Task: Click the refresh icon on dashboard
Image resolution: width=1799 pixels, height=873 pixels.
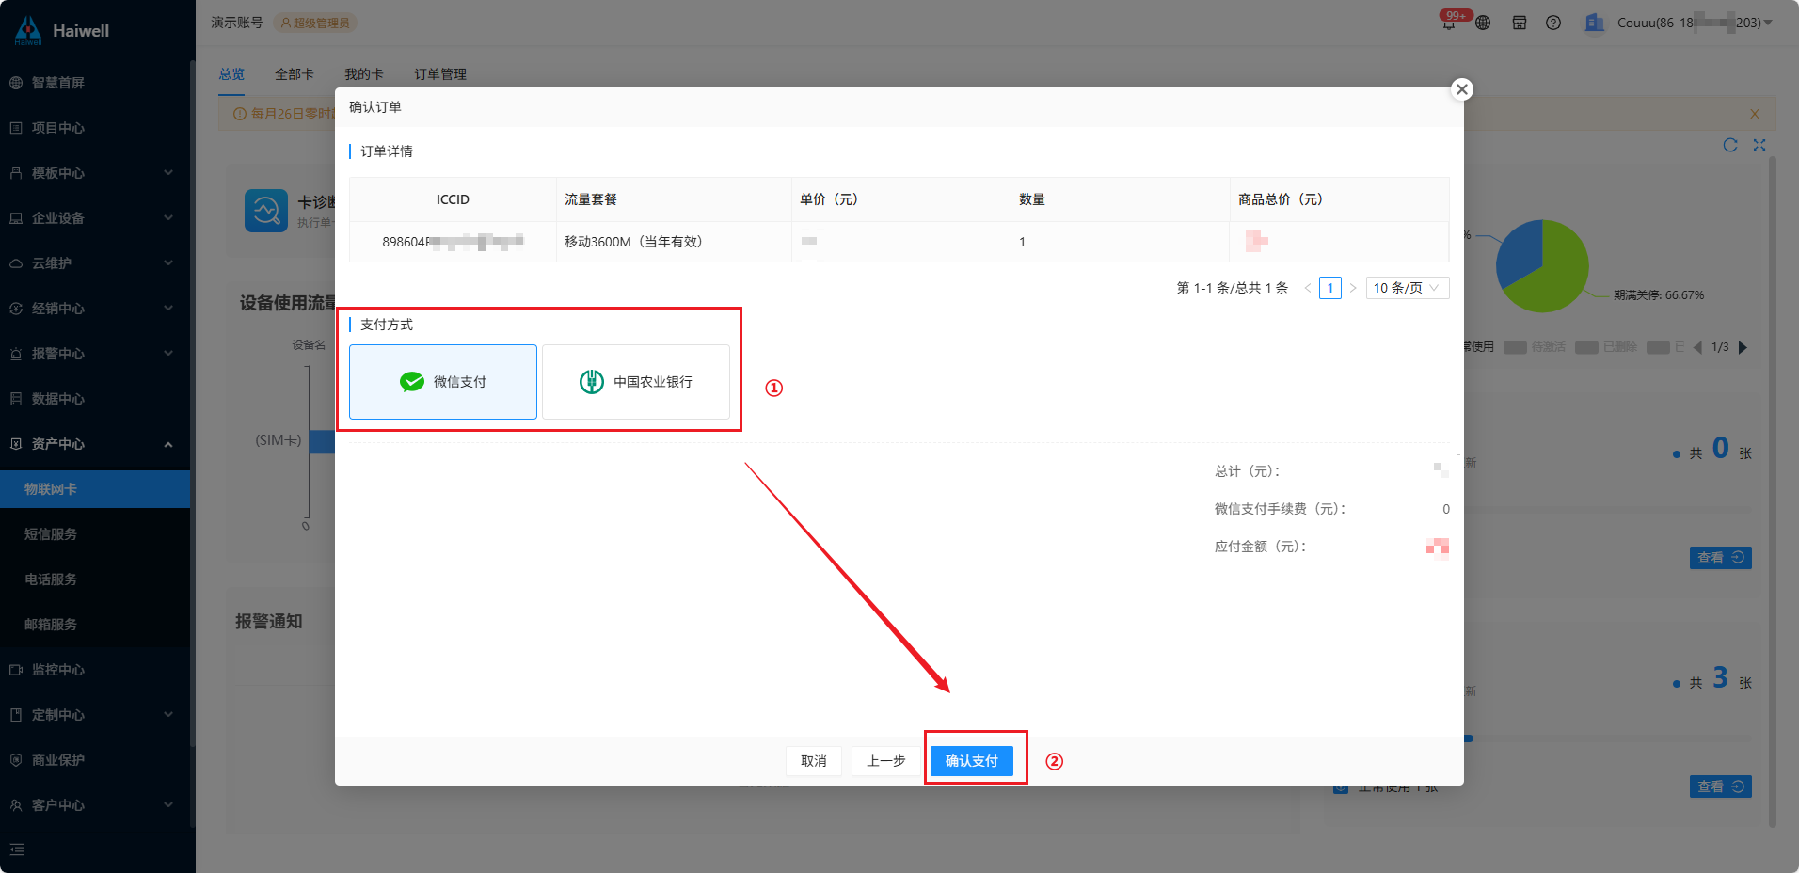Action: click(x=1729, y=145)
